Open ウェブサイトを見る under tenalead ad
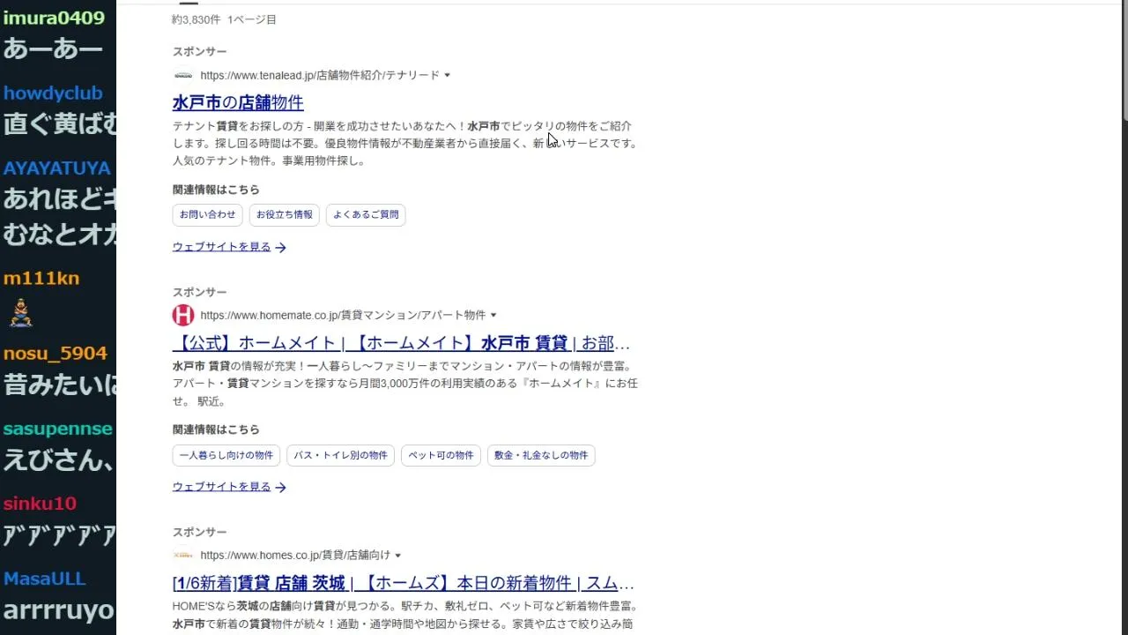The image size is (1128, 635). pos(222,247)
